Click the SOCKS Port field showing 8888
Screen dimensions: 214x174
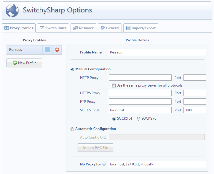point(195,110)
